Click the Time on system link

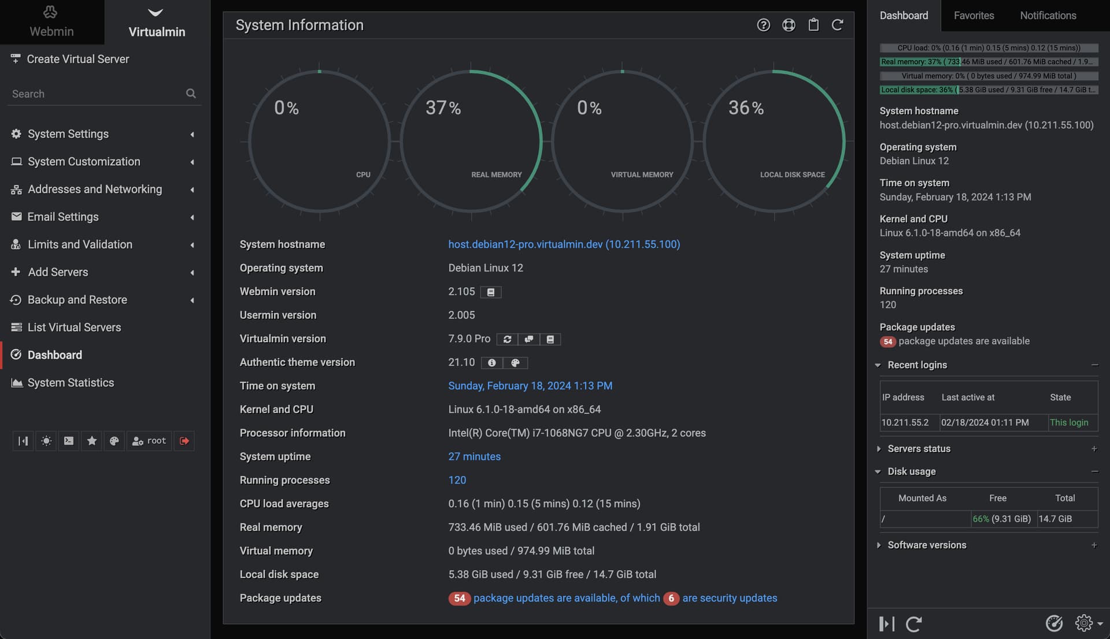[530, 386]
